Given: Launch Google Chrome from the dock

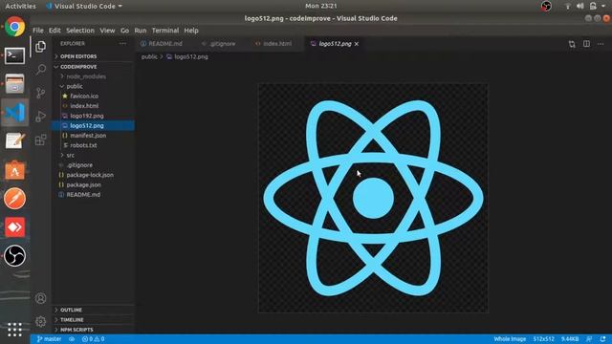Looking at the screenshot, I should (15, 27).
